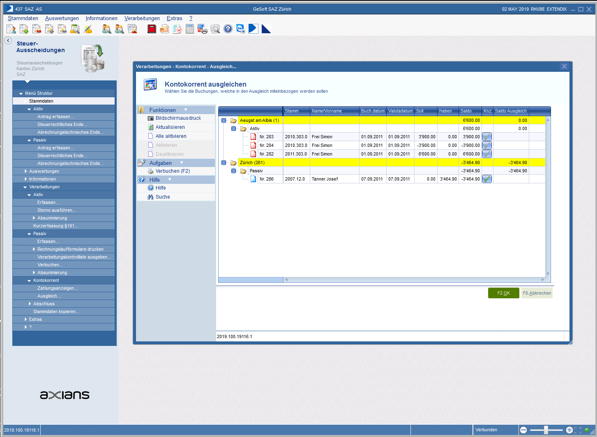This screenshot has width=597, height=437.
Task: Open the Extras menu in menu bar
Action: click(x=175, y=18)
